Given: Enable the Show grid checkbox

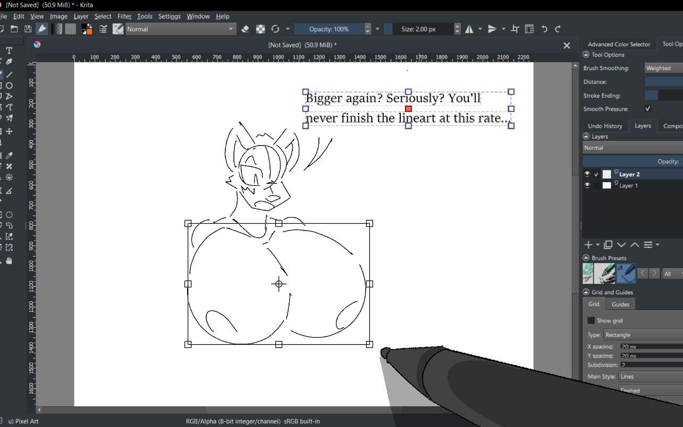Looking at the screenshot, I should 591,321.
